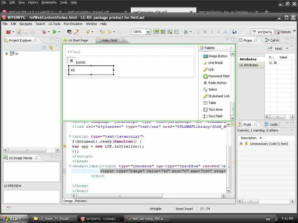The image size is (298, 223).
Task: Click the pencil edit tool icon
Action: (76, 32)
